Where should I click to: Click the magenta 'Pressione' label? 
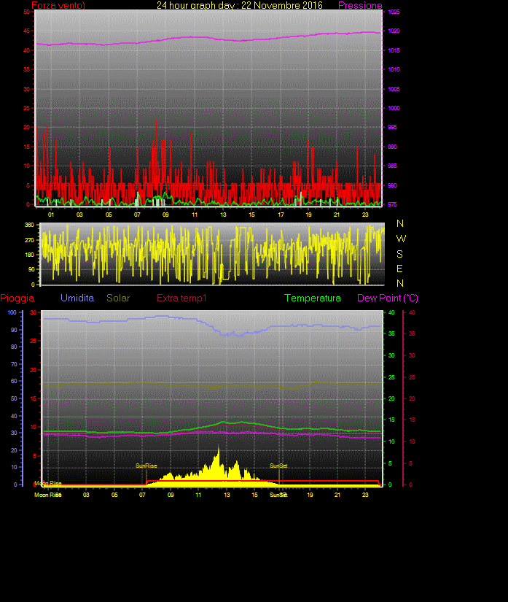(360, 5)
